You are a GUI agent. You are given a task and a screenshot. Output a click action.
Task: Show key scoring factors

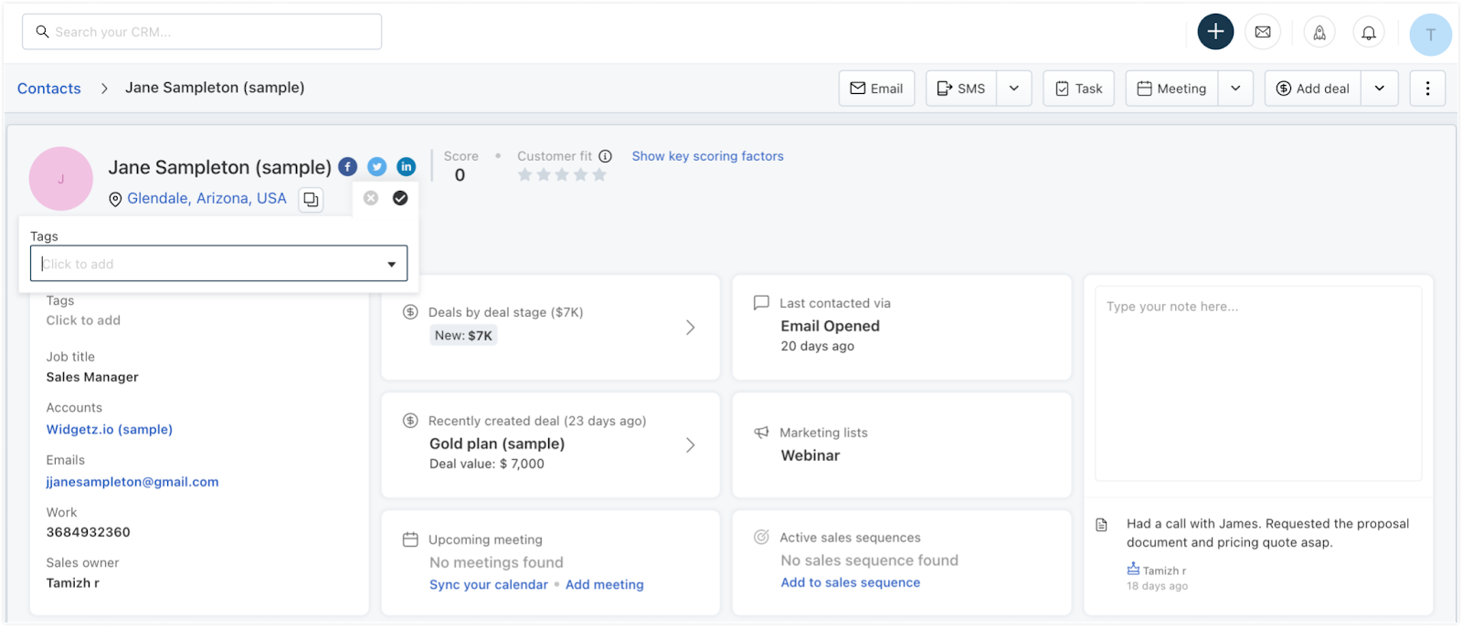(x=707, y=156)
